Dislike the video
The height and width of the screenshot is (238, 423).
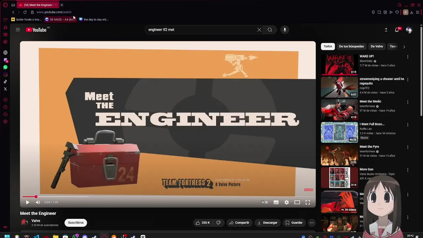point(218,223)
